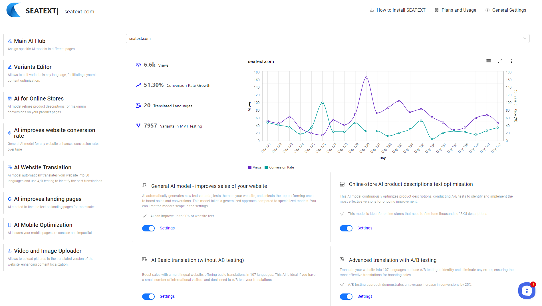Expand the chart to fullscreen
Image resolution: width=542 pixels, height=306 pixels.
[x=500, y=61]
